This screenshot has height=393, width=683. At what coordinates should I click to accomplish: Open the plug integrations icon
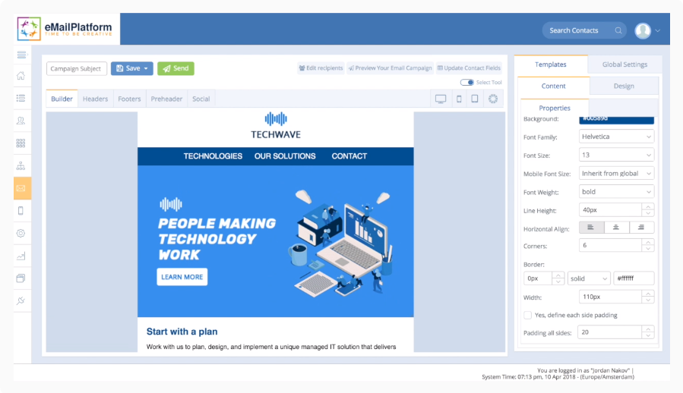pos(21,300)
